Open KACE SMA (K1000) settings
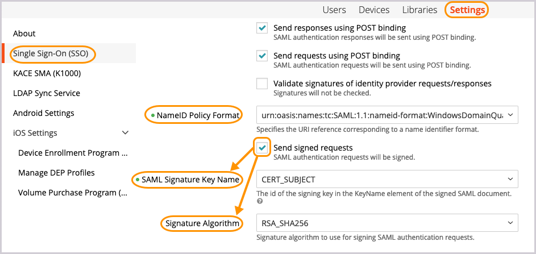 [47, 73]
